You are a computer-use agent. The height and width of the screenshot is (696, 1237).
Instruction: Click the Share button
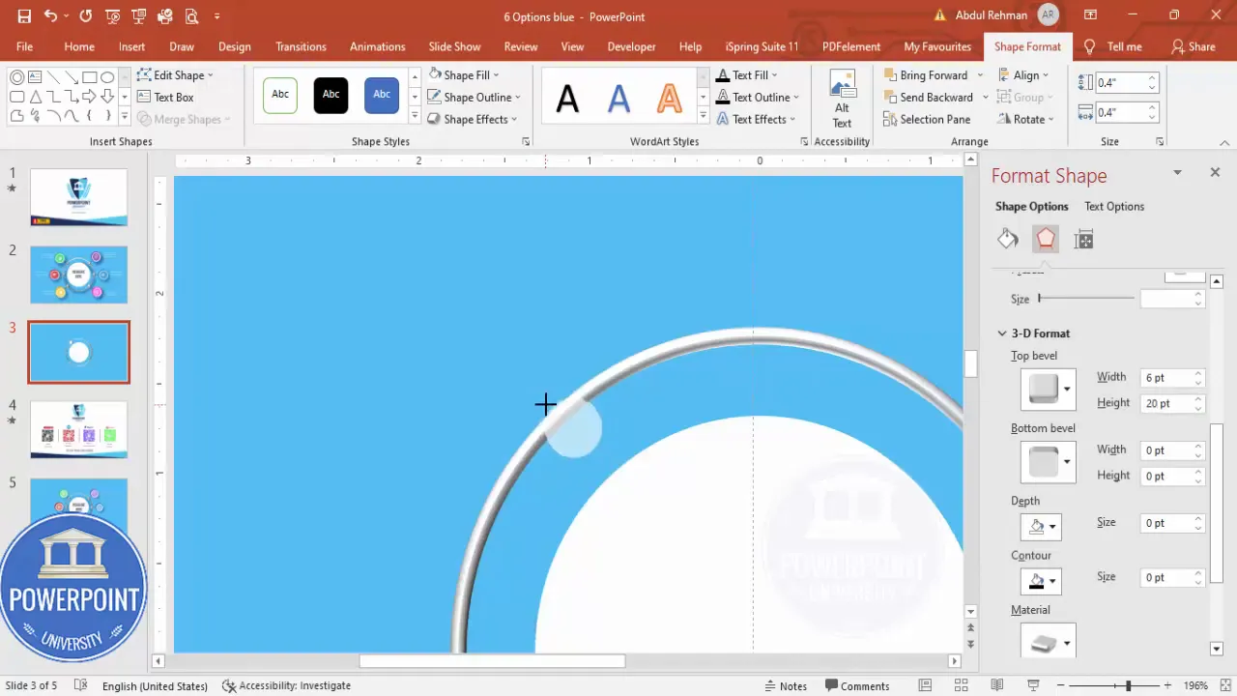[1194, 46]
